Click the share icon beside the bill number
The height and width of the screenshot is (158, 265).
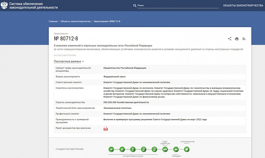coord(230,39)
